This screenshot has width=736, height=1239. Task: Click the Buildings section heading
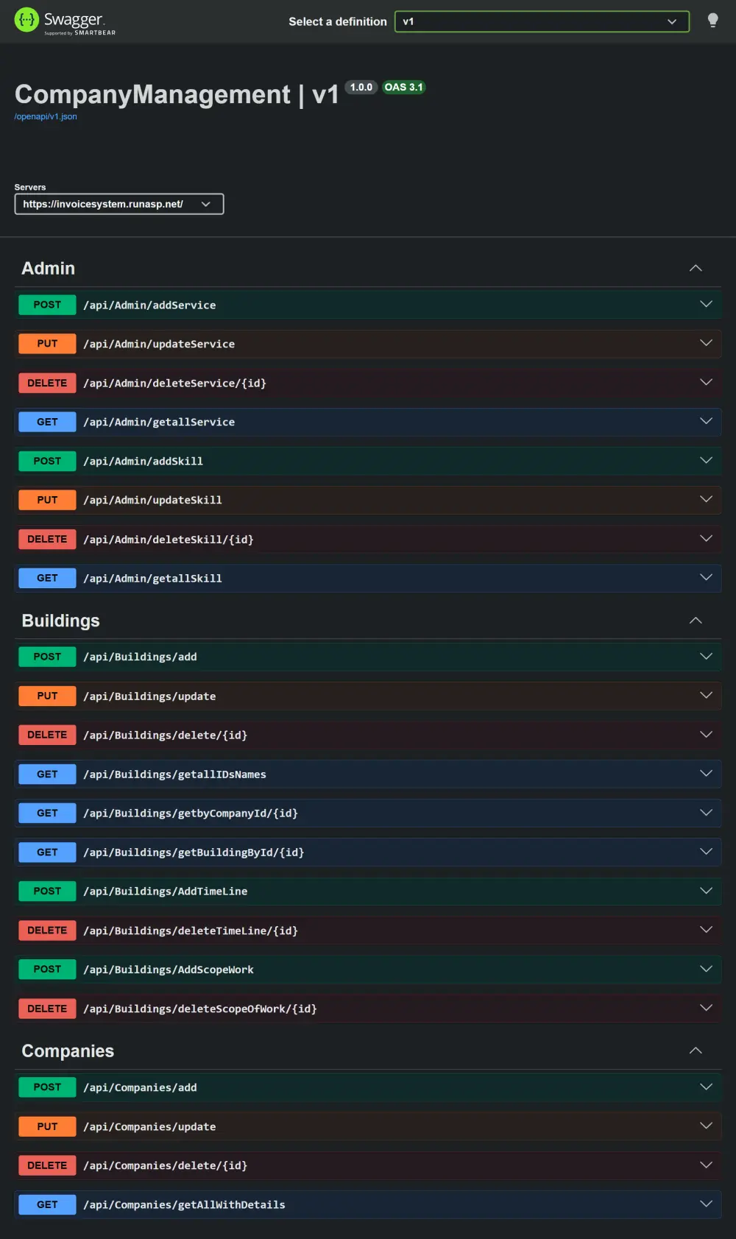60,621
